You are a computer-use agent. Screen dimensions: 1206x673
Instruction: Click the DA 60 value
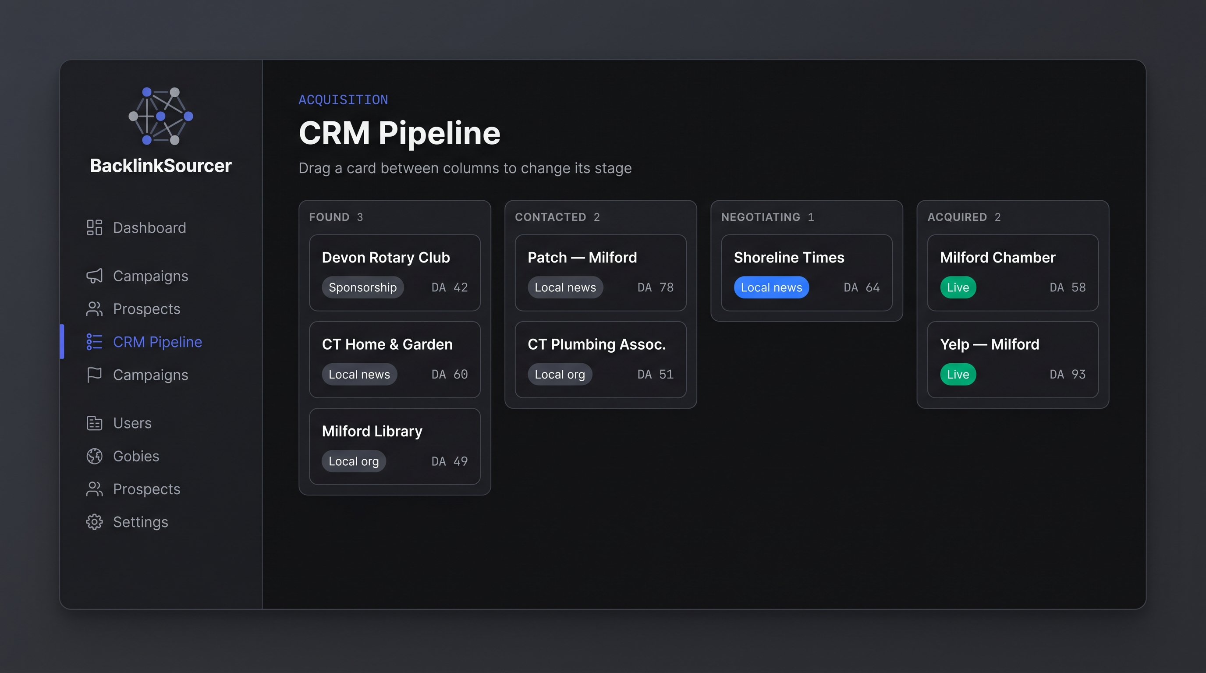450,375
